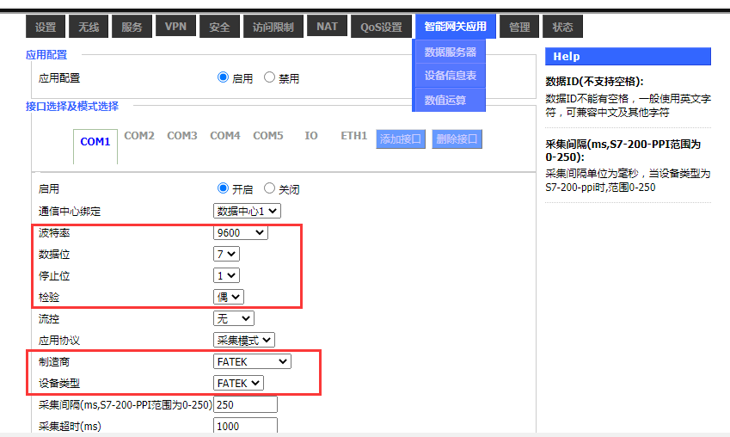The width and height of the screenshot is (730, 437).
Task: Expand the 制造商 FATEK dropdown
Action: (252, 361)
